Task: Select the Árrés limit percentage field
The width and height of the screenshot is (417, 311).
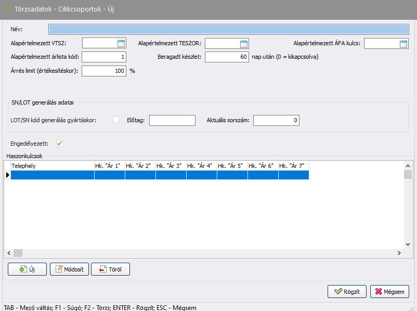Action: (104, 71)
